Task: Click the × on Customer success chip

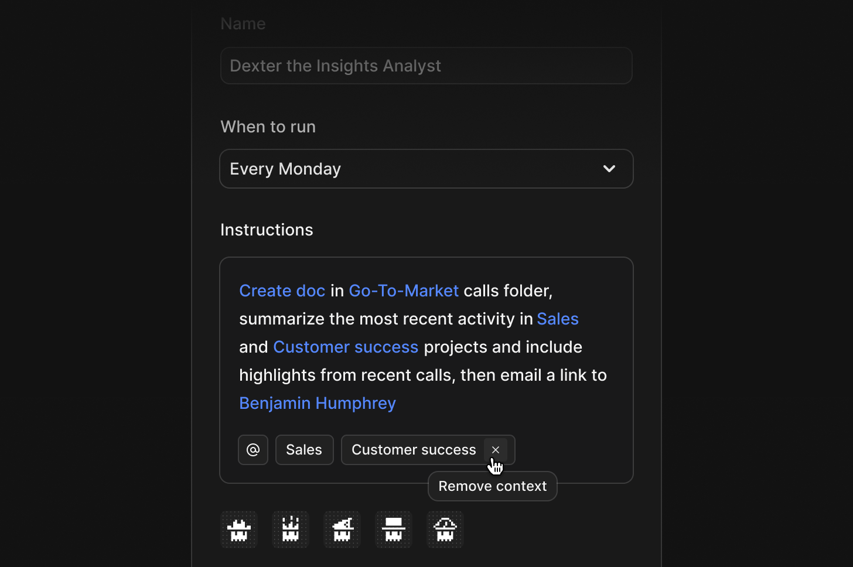Action: [x=496, y=450]
